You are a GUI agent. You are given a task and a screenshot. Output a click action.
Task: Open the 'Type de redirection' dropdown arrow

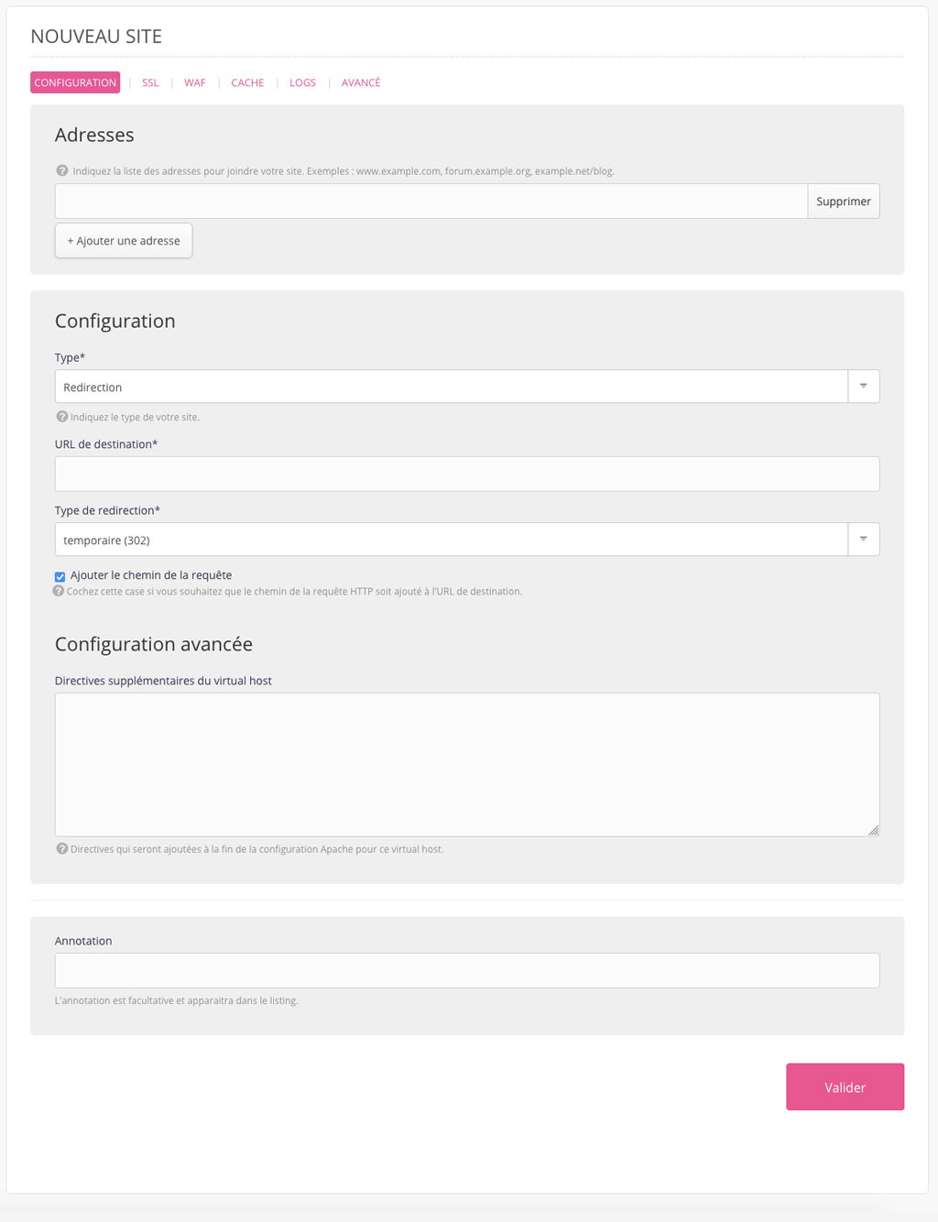[863, 540]
